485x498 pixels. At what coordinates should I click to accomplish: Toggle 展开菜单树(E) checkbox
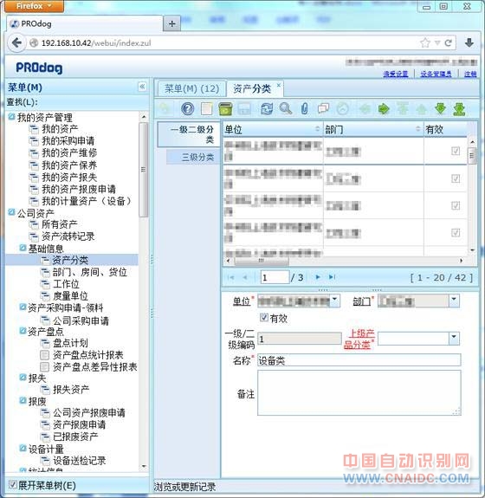click(x=12, y=484)
